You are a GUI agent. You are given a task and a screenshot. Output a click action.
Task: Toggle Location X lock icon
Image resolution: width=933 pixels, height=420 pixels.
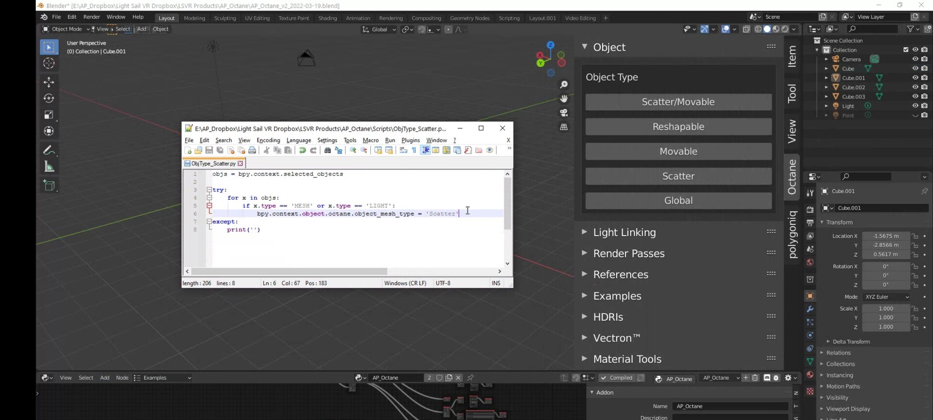tap(915, 236)
